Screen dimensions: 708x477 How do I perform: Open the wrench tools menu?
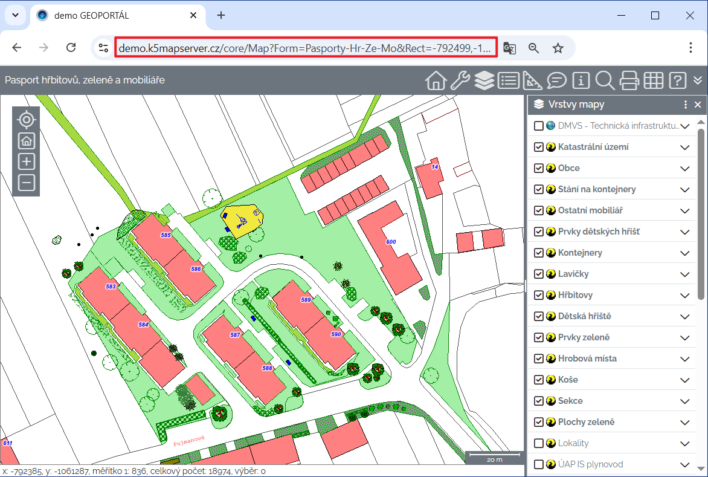point(460,80)
